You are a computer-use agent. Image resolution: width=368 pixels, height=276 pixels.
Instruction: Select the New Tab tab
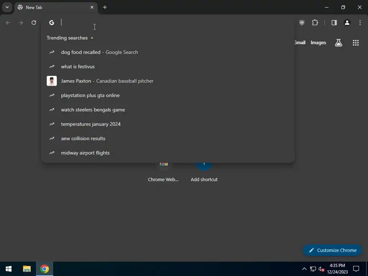[x=56, y=7]
